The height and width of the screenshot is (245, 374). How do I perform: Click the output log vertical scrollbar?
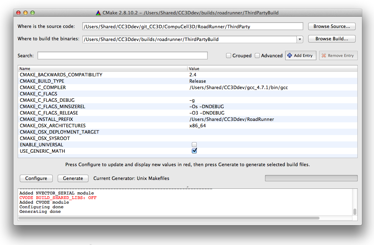[x=355, y=211]
